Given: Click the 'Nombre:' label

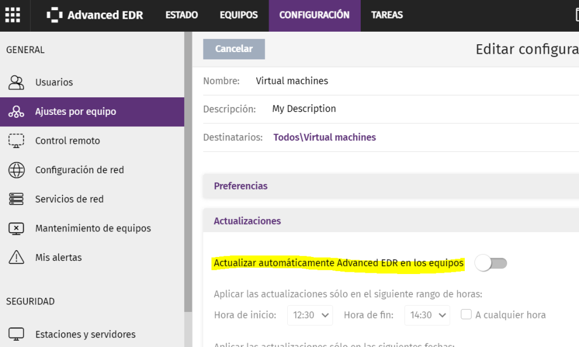Looking at the screenshot, I should coord(221,81).
